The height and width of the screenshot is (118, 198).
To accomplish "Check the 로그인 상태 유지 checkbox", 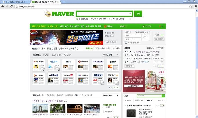I will [x=126, y=43].
